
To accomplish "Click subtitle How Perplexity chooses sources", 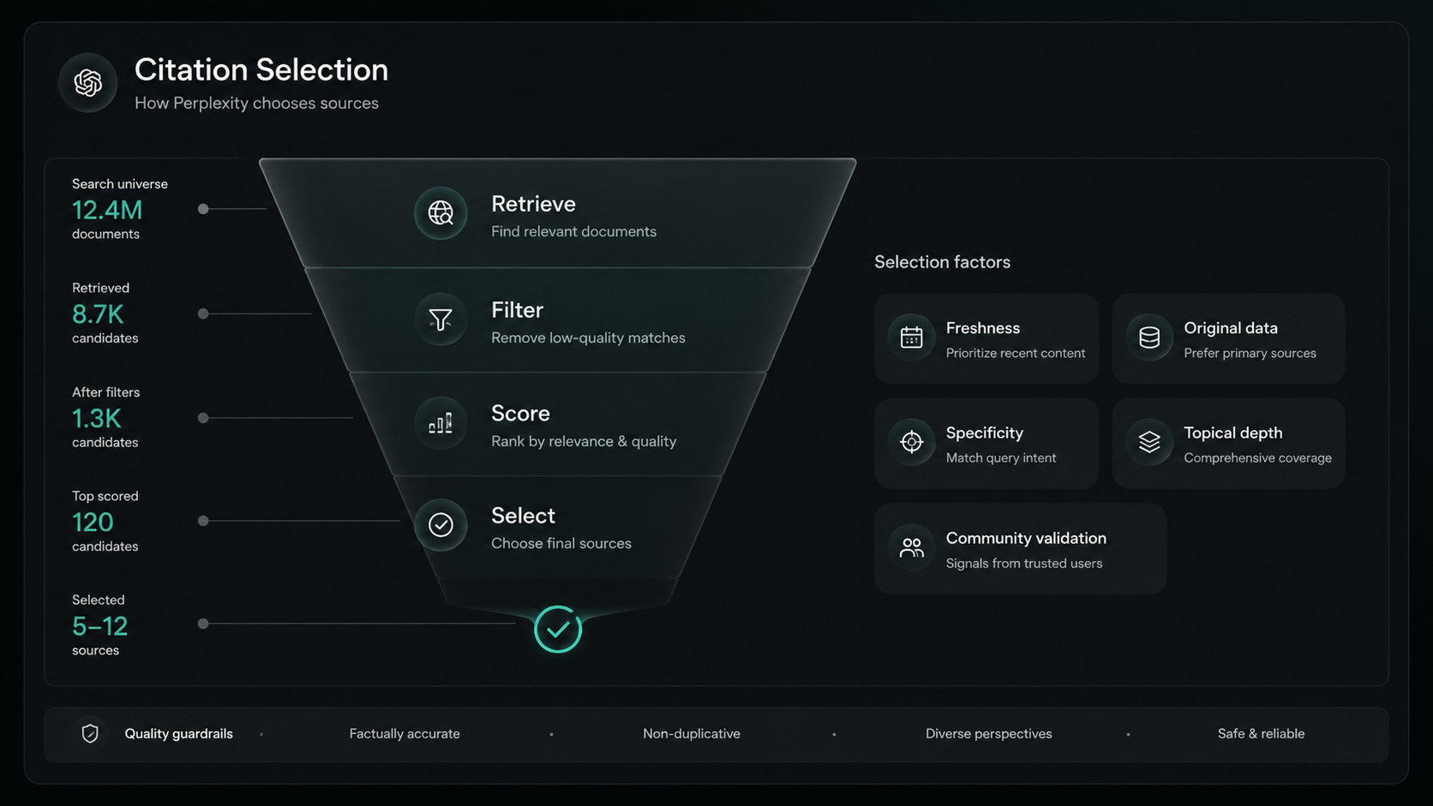I will coord(256,103).
